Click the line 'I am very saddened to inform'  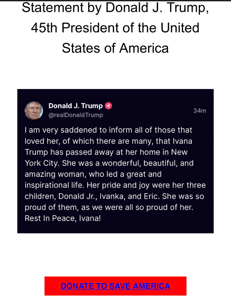tap(108, 130)
